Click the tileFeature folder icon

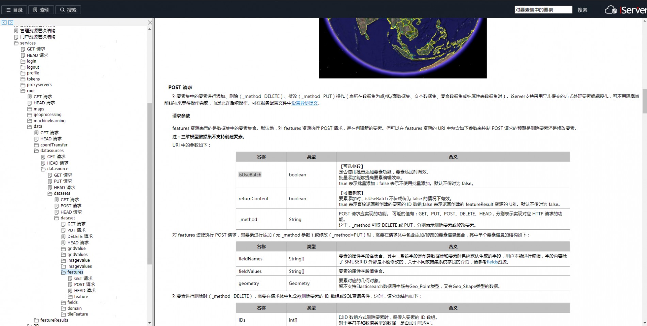(63, 314)
